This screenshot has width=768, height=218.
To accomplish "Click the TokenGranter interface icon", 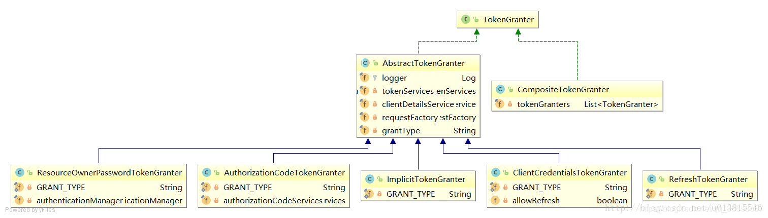I will tap(466, 20).
